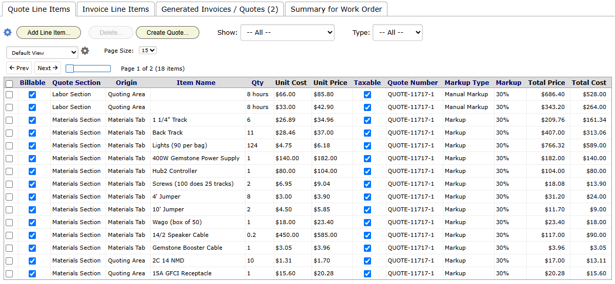Expand the Default View dropdown
Viewport: 615px width, 284px height.
tap(43, 52)
